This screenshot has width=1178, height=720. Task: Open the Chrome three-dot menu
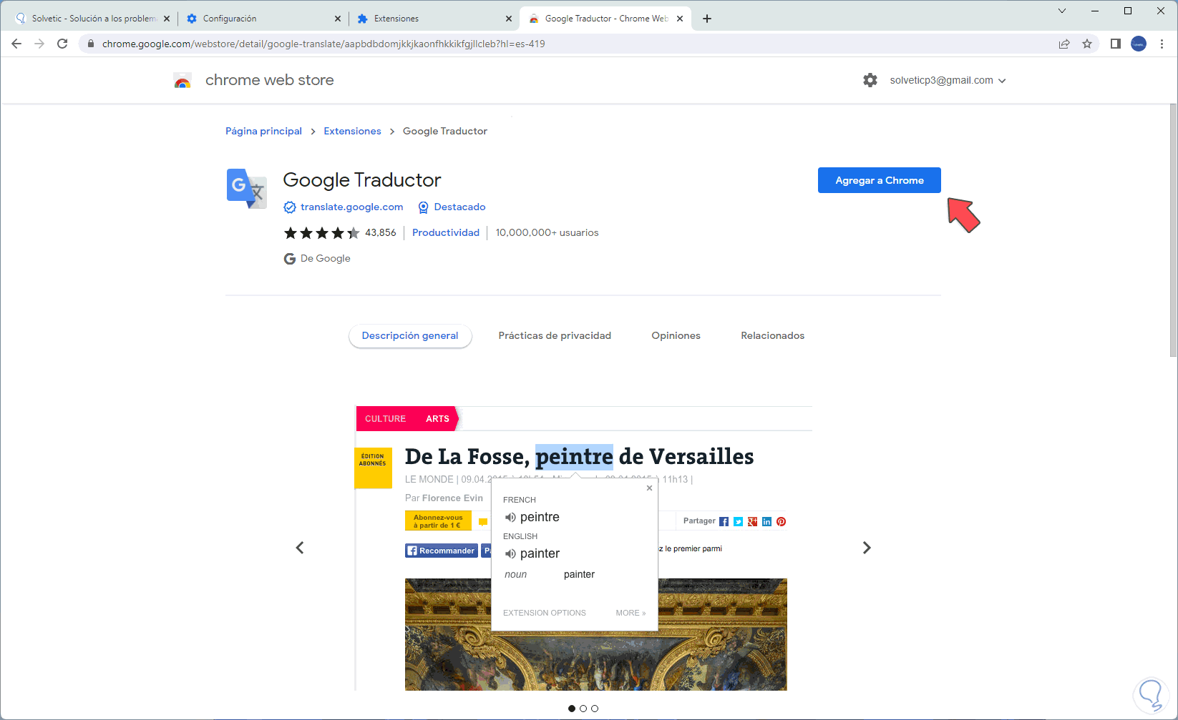pos(1162,44)
